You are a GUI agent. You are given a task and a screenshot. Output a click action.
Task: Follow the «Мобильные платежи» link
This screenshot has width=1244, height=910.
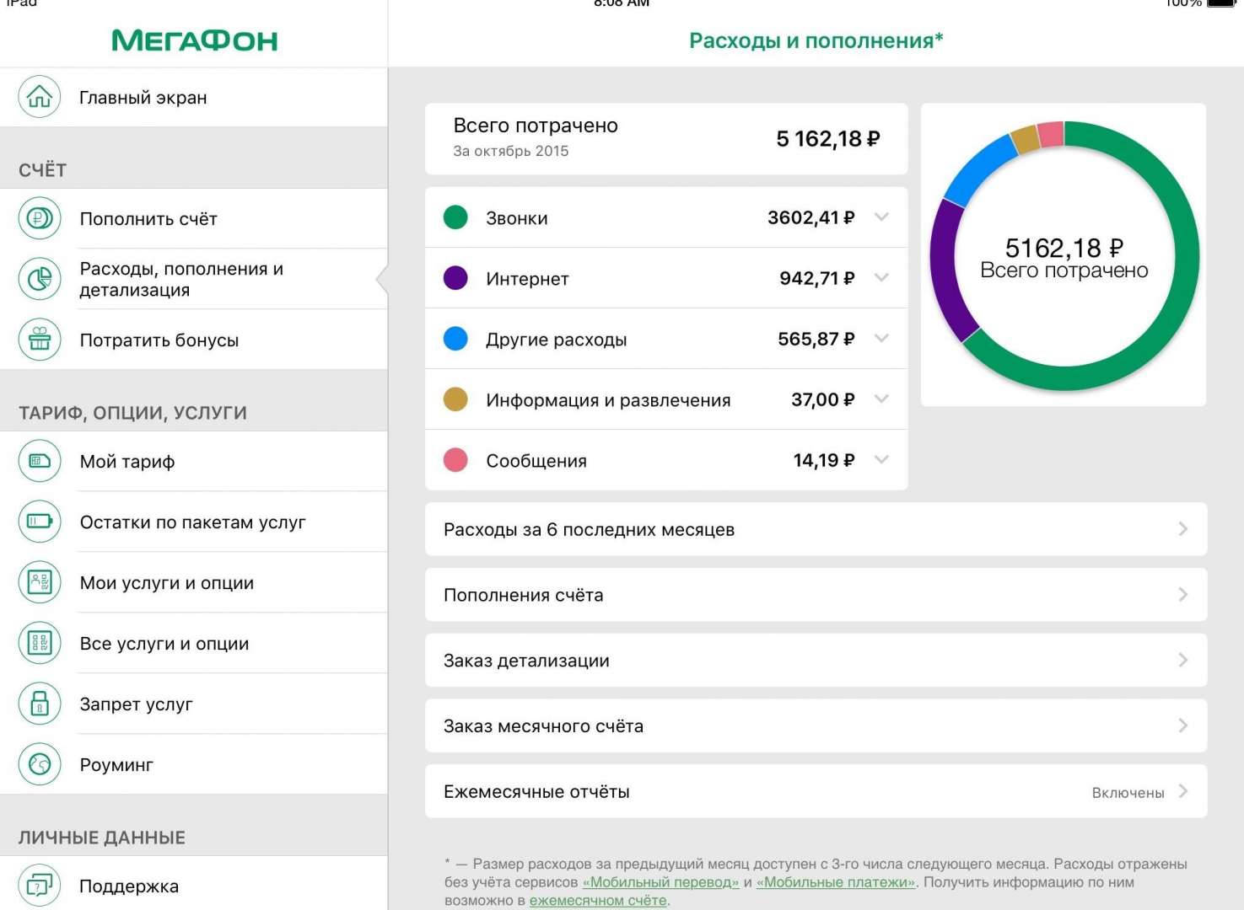pyautogui.click(x=836, y=882)
